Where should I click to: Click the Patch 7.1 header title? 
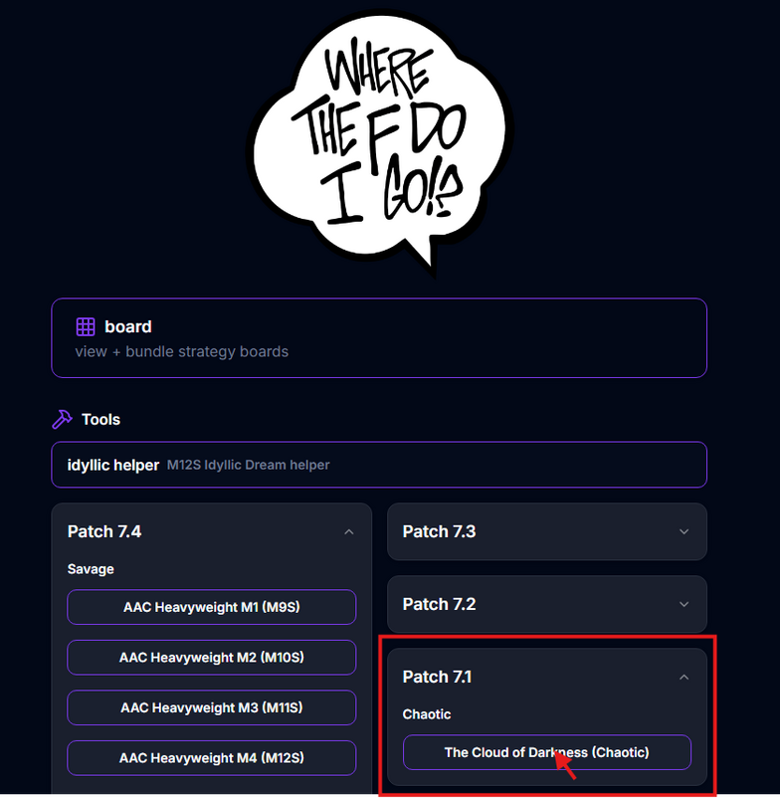tap(437, 677)
